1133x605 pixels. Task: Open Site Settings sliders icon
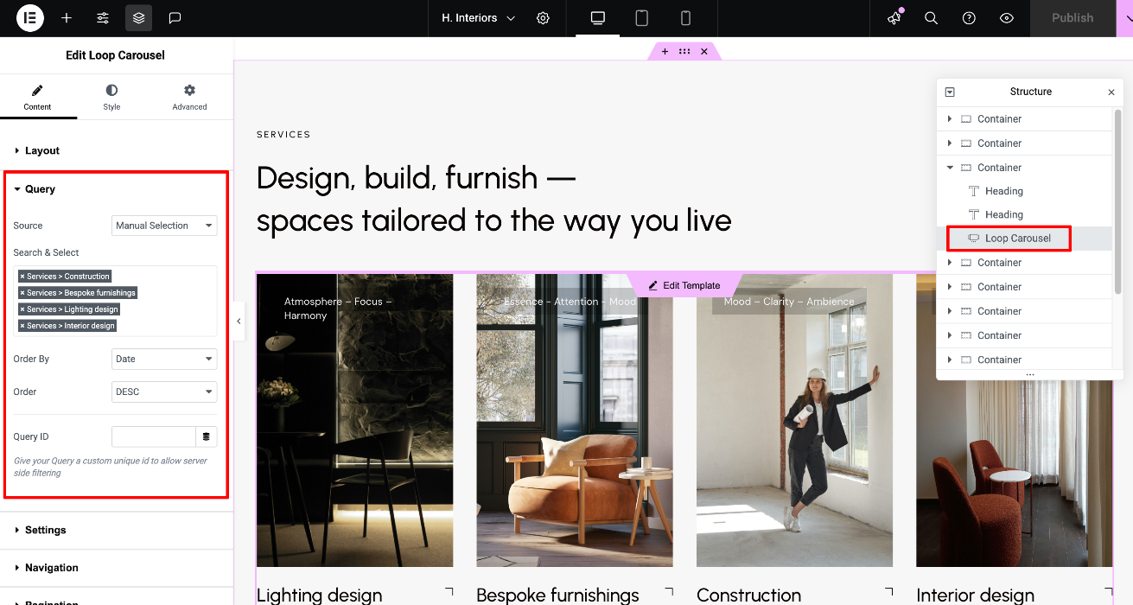(x=103, y=17)
